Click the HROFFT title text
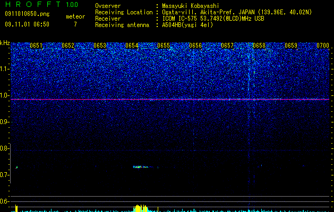334x212 pixels. [x=33, y=4]
